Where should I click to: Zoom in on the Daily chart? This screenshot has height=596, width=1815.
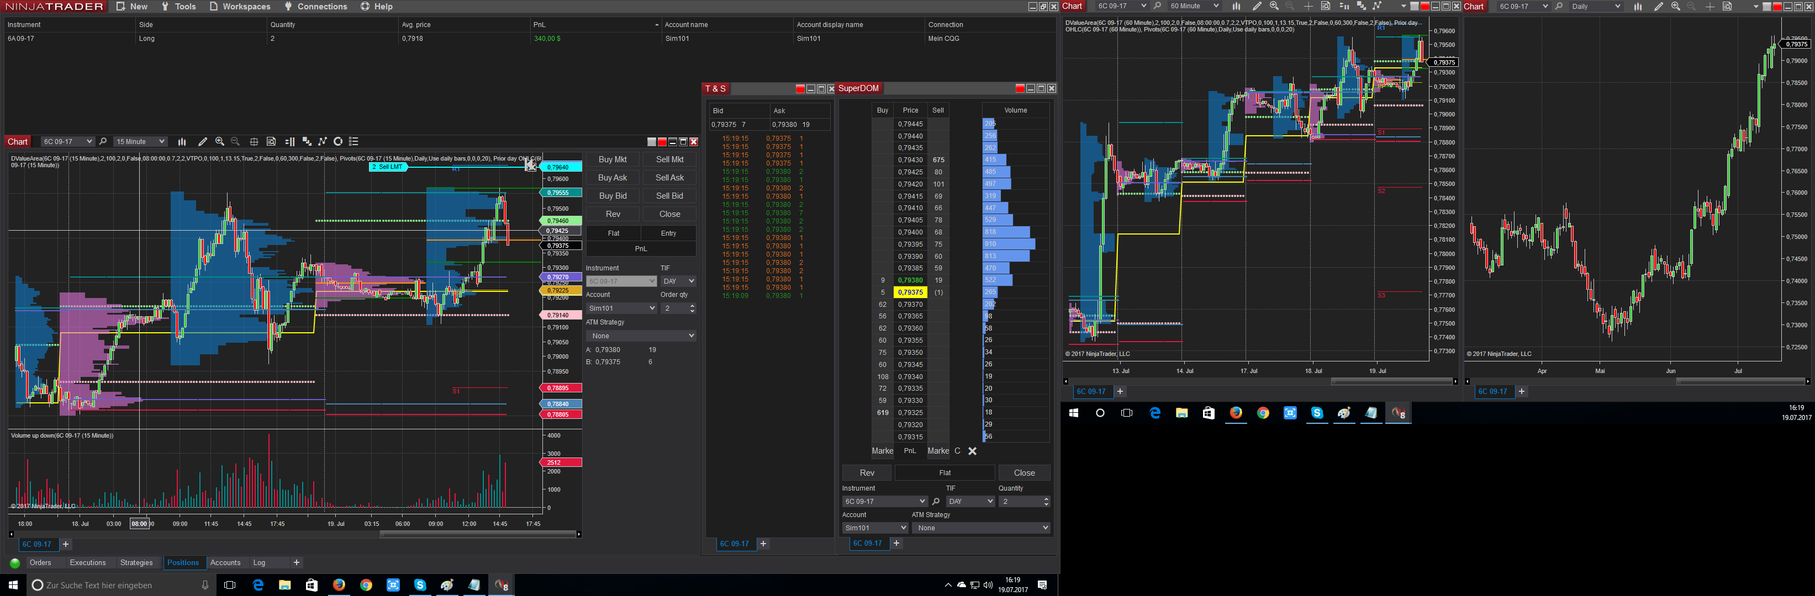(x=1675, y=6)
